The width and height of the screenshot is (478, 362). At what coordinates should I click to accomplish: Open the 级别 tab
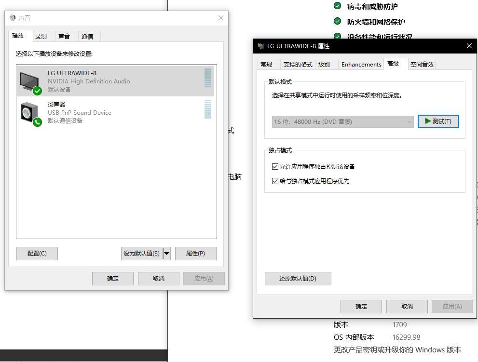(x=327, y=64)
